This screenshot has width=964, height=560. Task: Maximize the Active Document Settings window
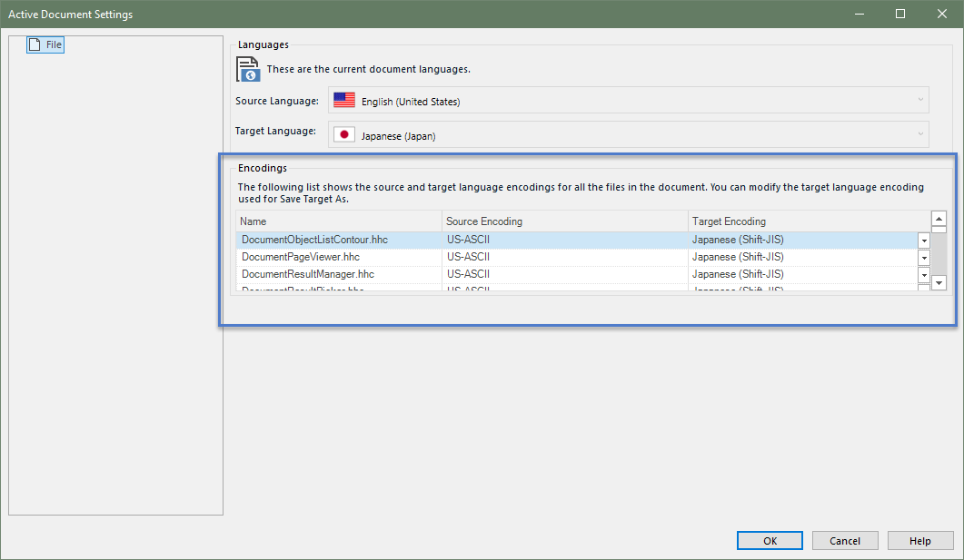click(900, 14)
